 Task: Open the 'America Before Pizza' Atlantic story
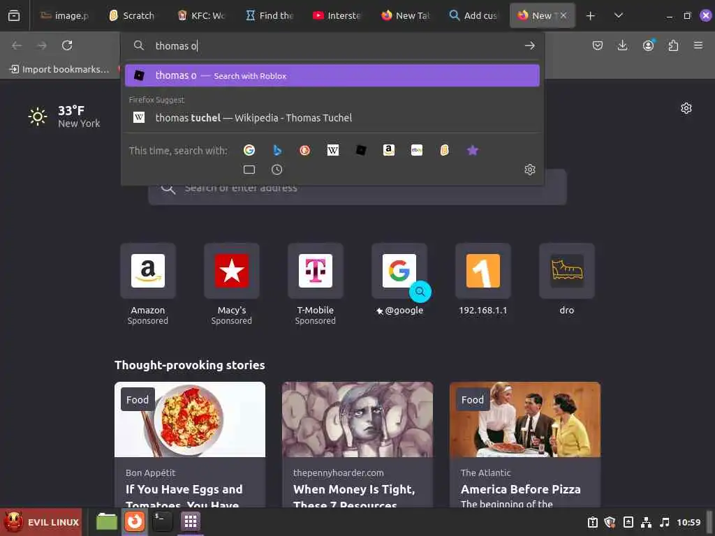pos(525,445)
